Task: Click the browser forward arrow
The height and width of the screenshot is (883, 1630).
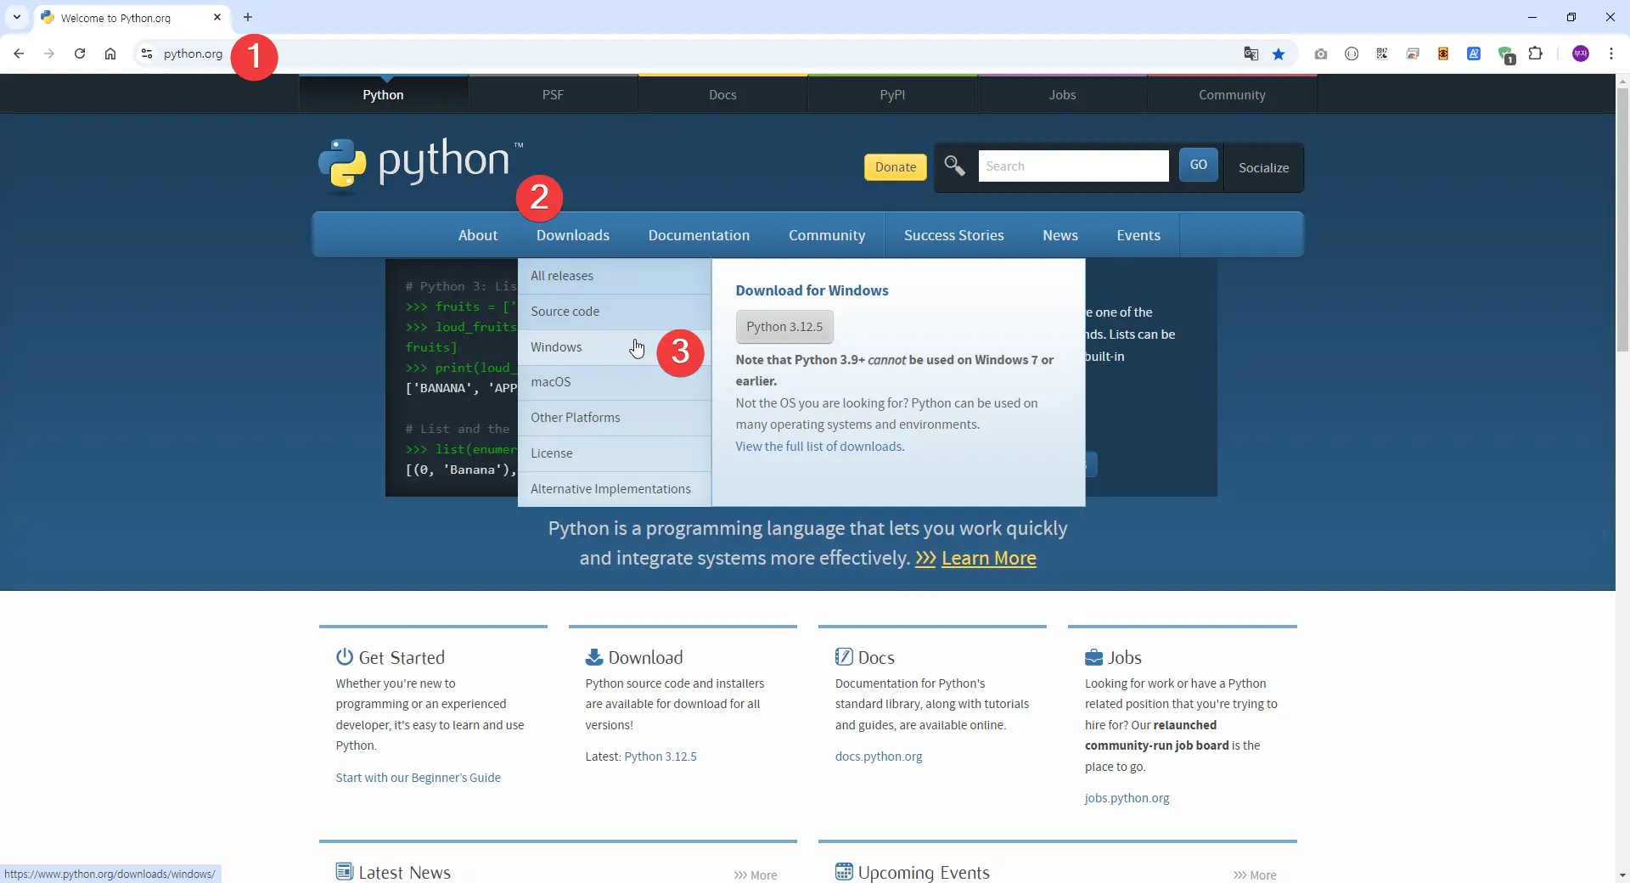Action: (49, 53)
